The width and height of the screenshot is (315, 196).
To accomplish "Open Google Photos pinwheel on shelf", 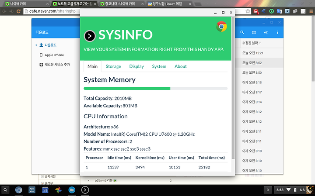I will tap(59, 190).
